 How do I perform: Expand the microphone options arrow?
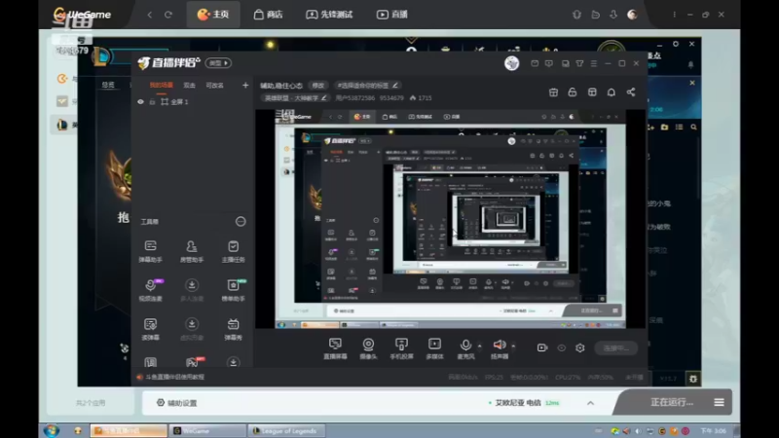pyautogui.click(x=479, y=346)
